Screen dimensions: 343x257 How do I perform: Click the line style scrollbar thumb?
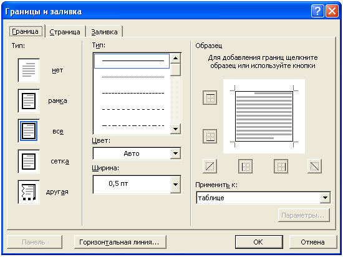click(175, 70)
